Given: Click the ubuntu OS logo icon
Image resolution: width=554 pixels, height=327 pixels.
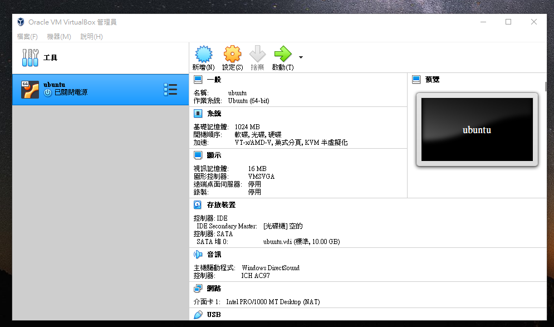Looking at the screenshot, I should tap(30, 90).
